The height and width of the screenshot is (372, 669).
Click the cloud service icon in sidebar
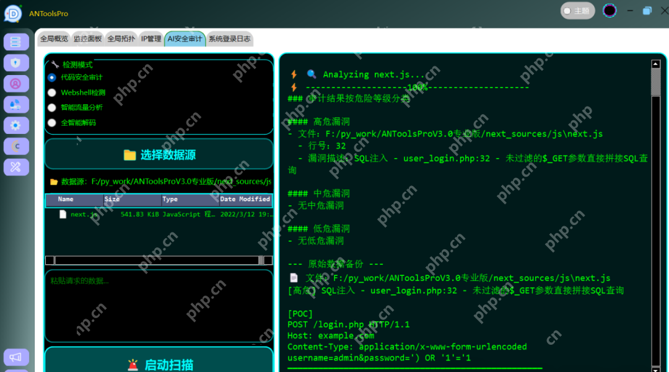pyautogui.click(x=15, y=104)
